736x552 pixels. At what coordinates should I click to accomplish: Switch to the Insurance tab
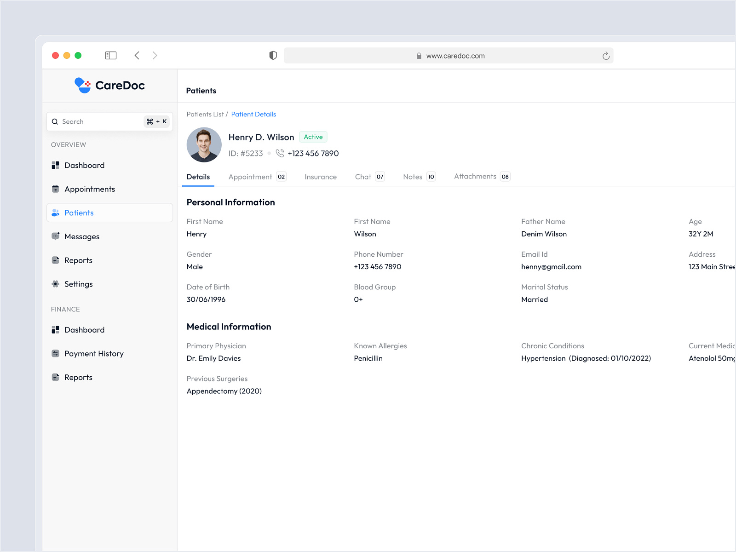click(321, 177)
